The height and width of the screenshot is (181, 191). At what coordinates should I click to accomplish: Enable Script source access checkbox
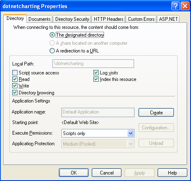click(x=15, y=73)
